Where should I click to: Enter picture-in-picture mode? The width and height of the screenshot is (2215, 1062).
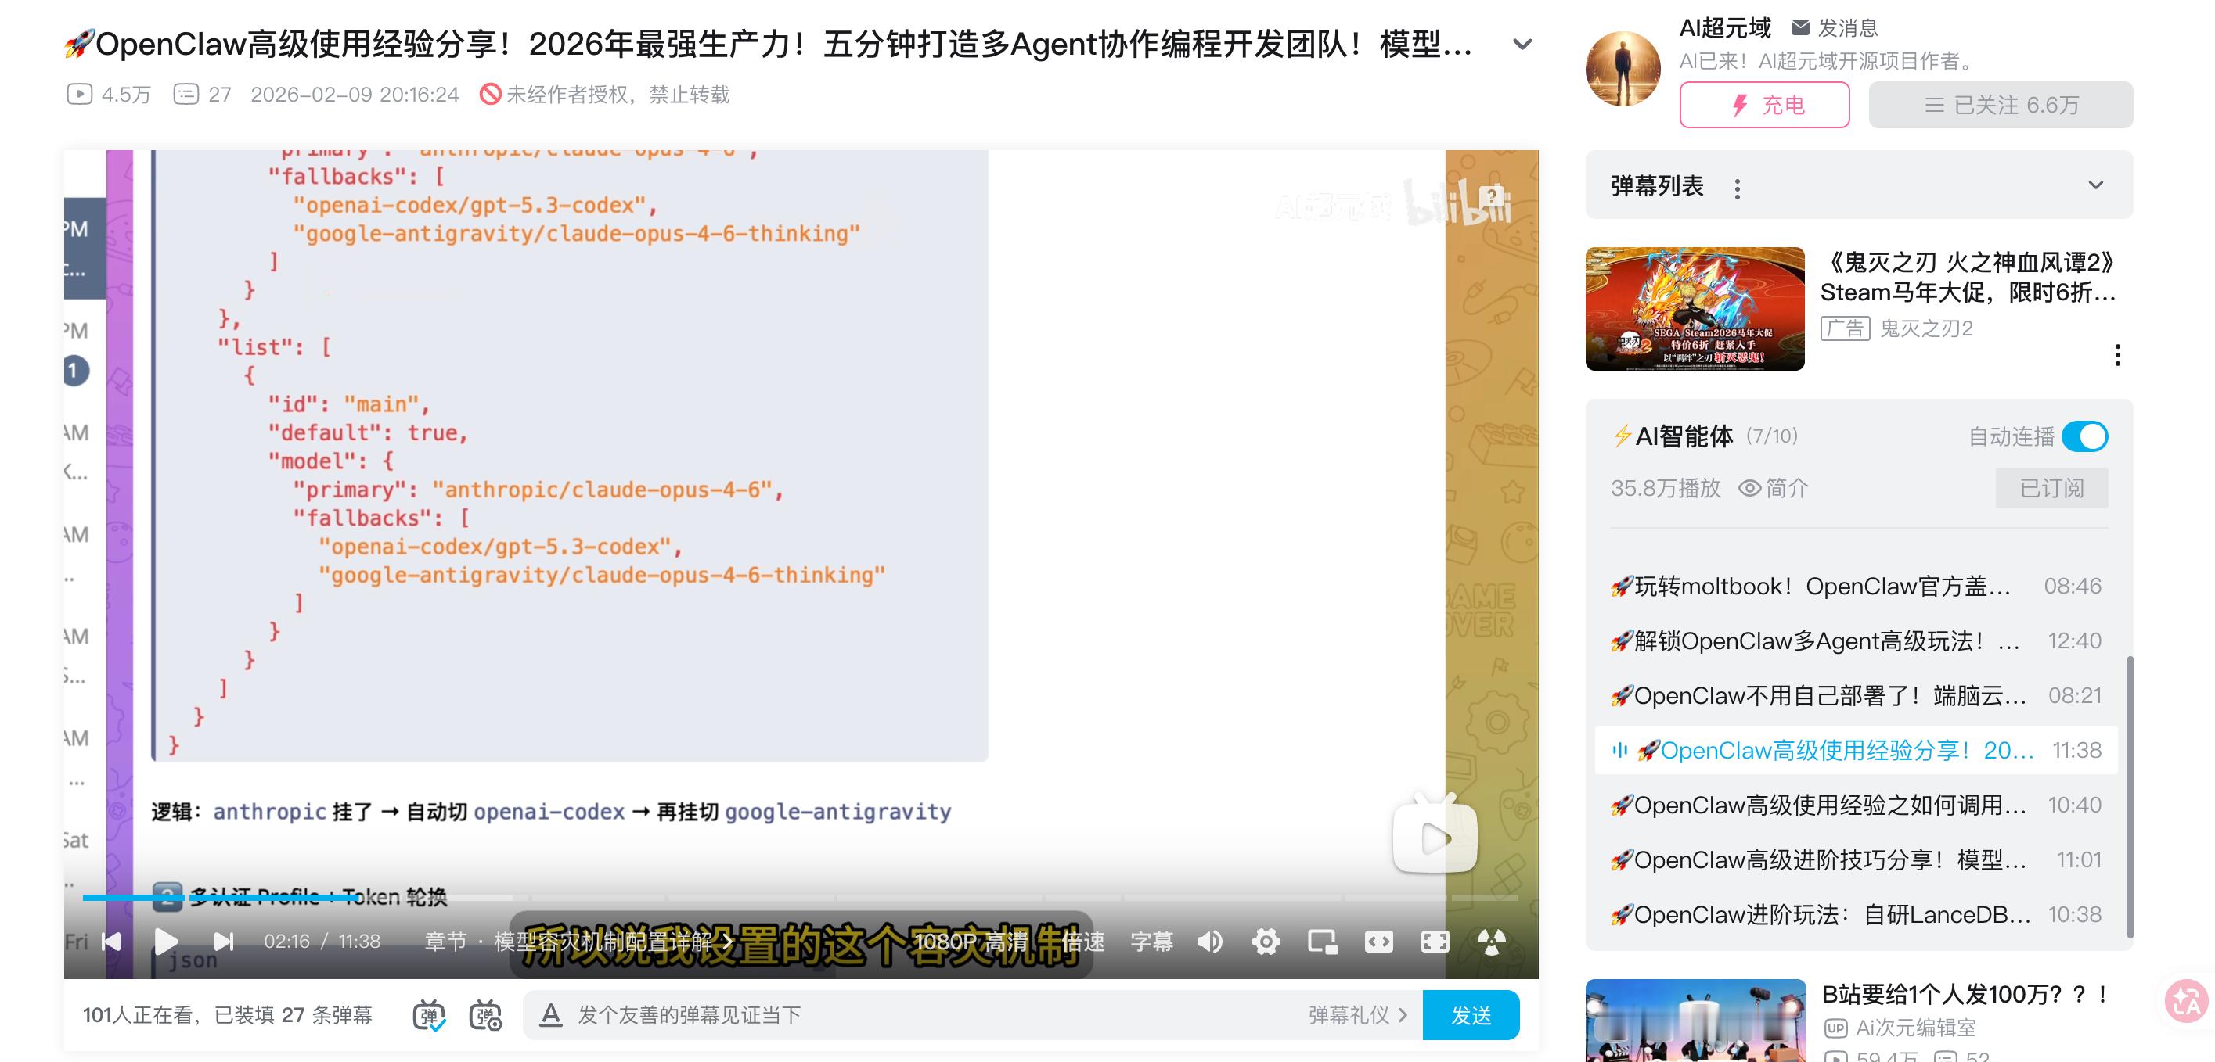1322,942
